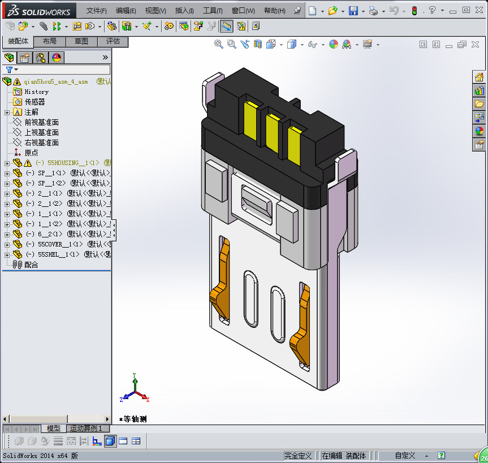Toggle the single viewport view button at bottom
Image resolution: width=488 pixels, height=463 pixels.
coord(110,441)
